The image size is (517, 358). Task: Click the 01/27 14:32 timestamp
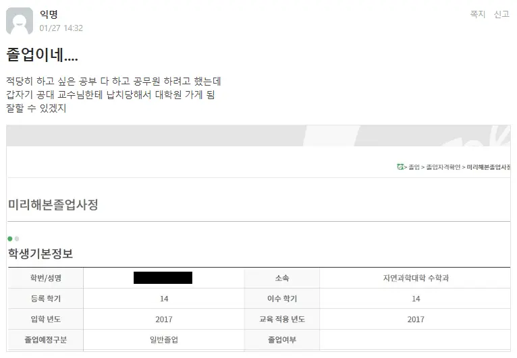(x=61, y=28)
